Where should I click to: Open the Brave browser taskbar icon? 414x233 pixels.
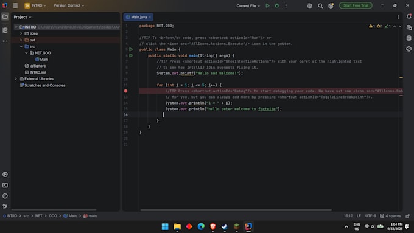coord(213,226)
